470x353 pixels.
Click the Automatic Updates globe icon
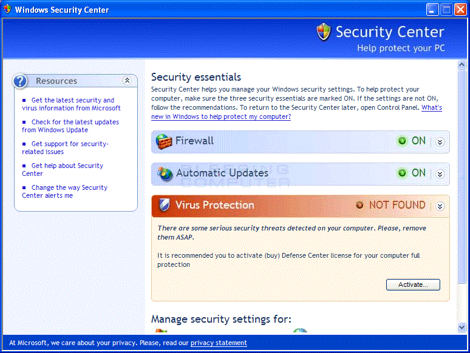click(x=165, y=173)
